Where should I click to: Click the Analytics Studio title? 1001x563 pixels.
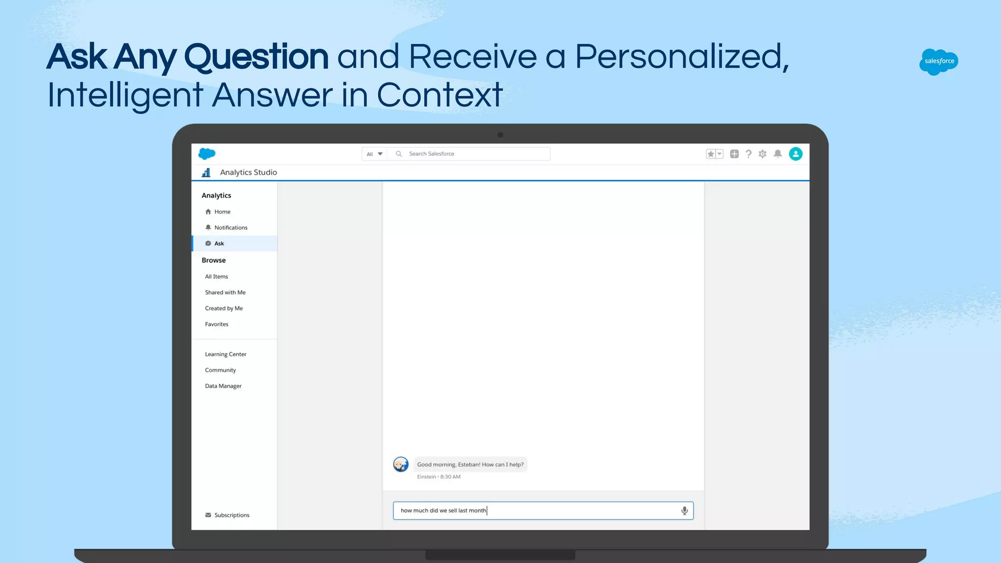(248, 173)
